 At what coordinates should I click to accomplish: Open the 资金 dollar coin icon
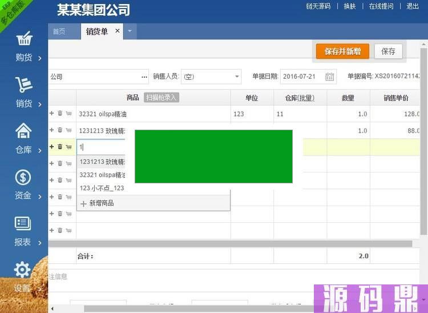click(x=23, y=177)
